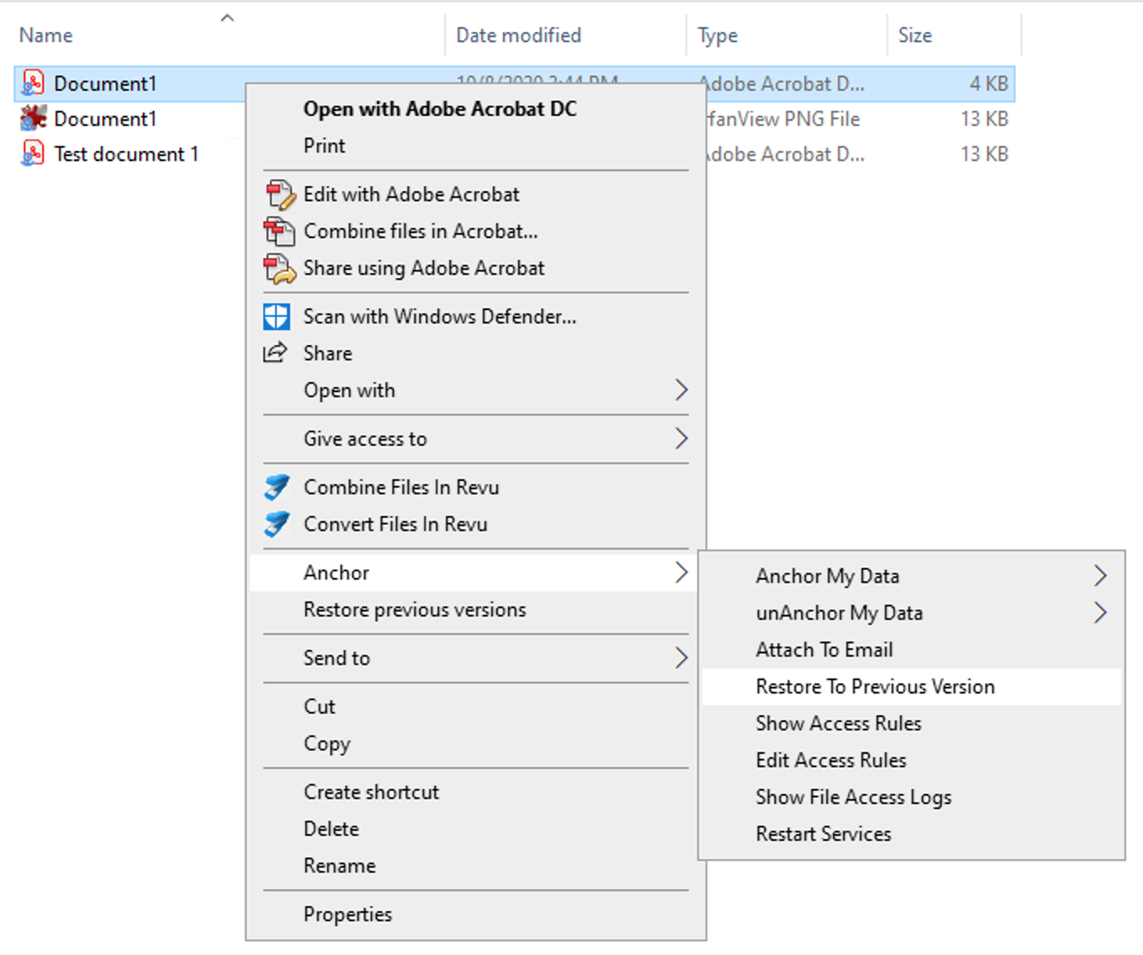
Task: Select Show File Access Logs
Action: pyautogui.click(x=912, y=798)
